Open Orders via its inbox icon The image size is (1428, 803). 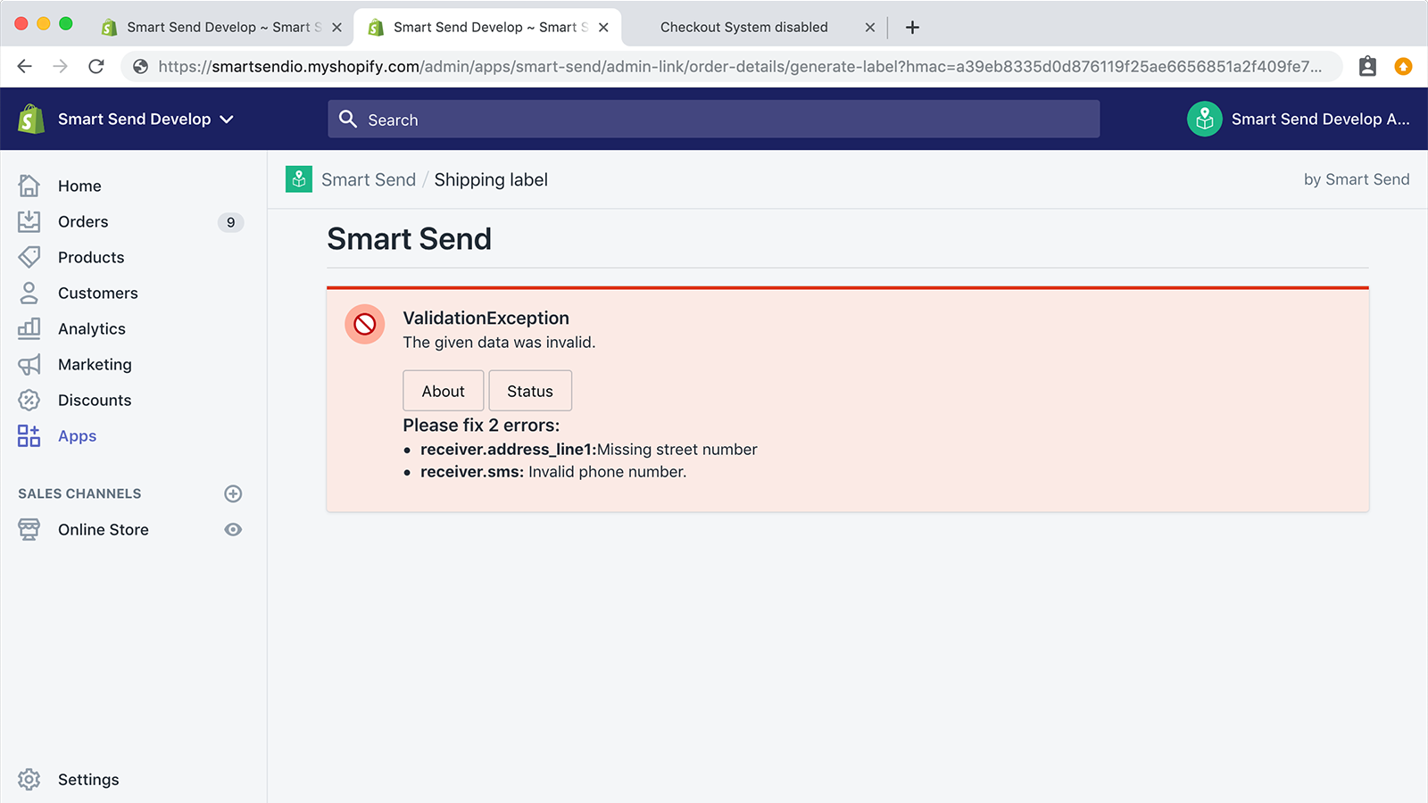coord(29,221)
